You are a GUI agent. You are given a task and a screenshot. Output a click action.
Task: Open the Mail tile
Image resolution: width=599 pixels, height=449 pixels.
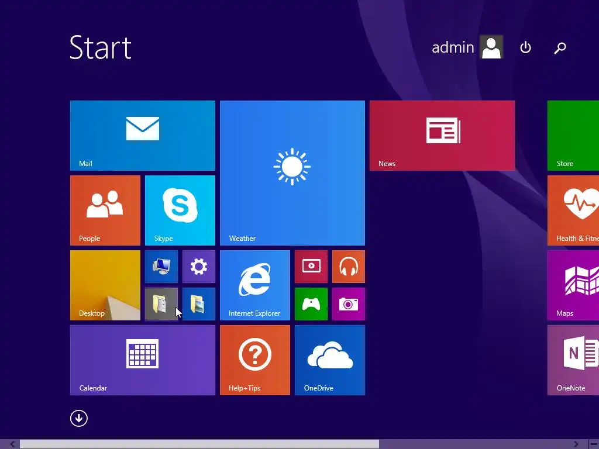click(x=143, y=136)
